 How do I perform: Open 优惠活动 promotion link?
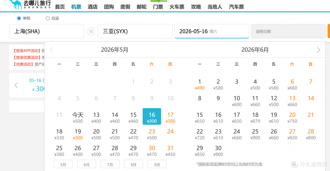[23, 64]
